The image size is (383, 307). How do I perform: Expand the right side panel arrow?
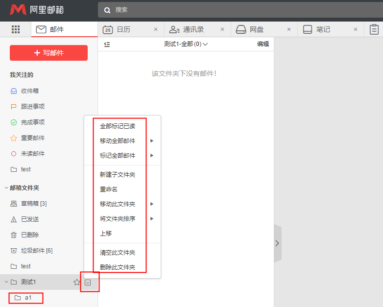[x=277, y=243]
